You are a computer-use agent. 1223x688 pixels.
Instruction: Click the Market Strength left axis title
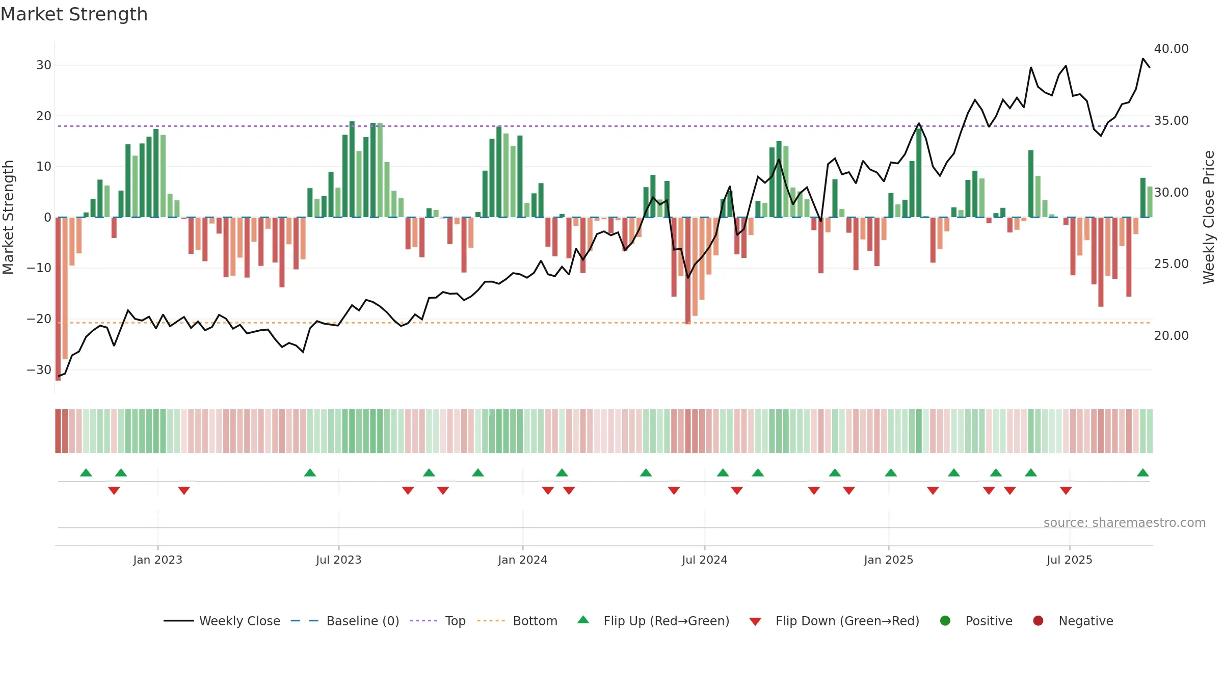[x=8, y=217]
